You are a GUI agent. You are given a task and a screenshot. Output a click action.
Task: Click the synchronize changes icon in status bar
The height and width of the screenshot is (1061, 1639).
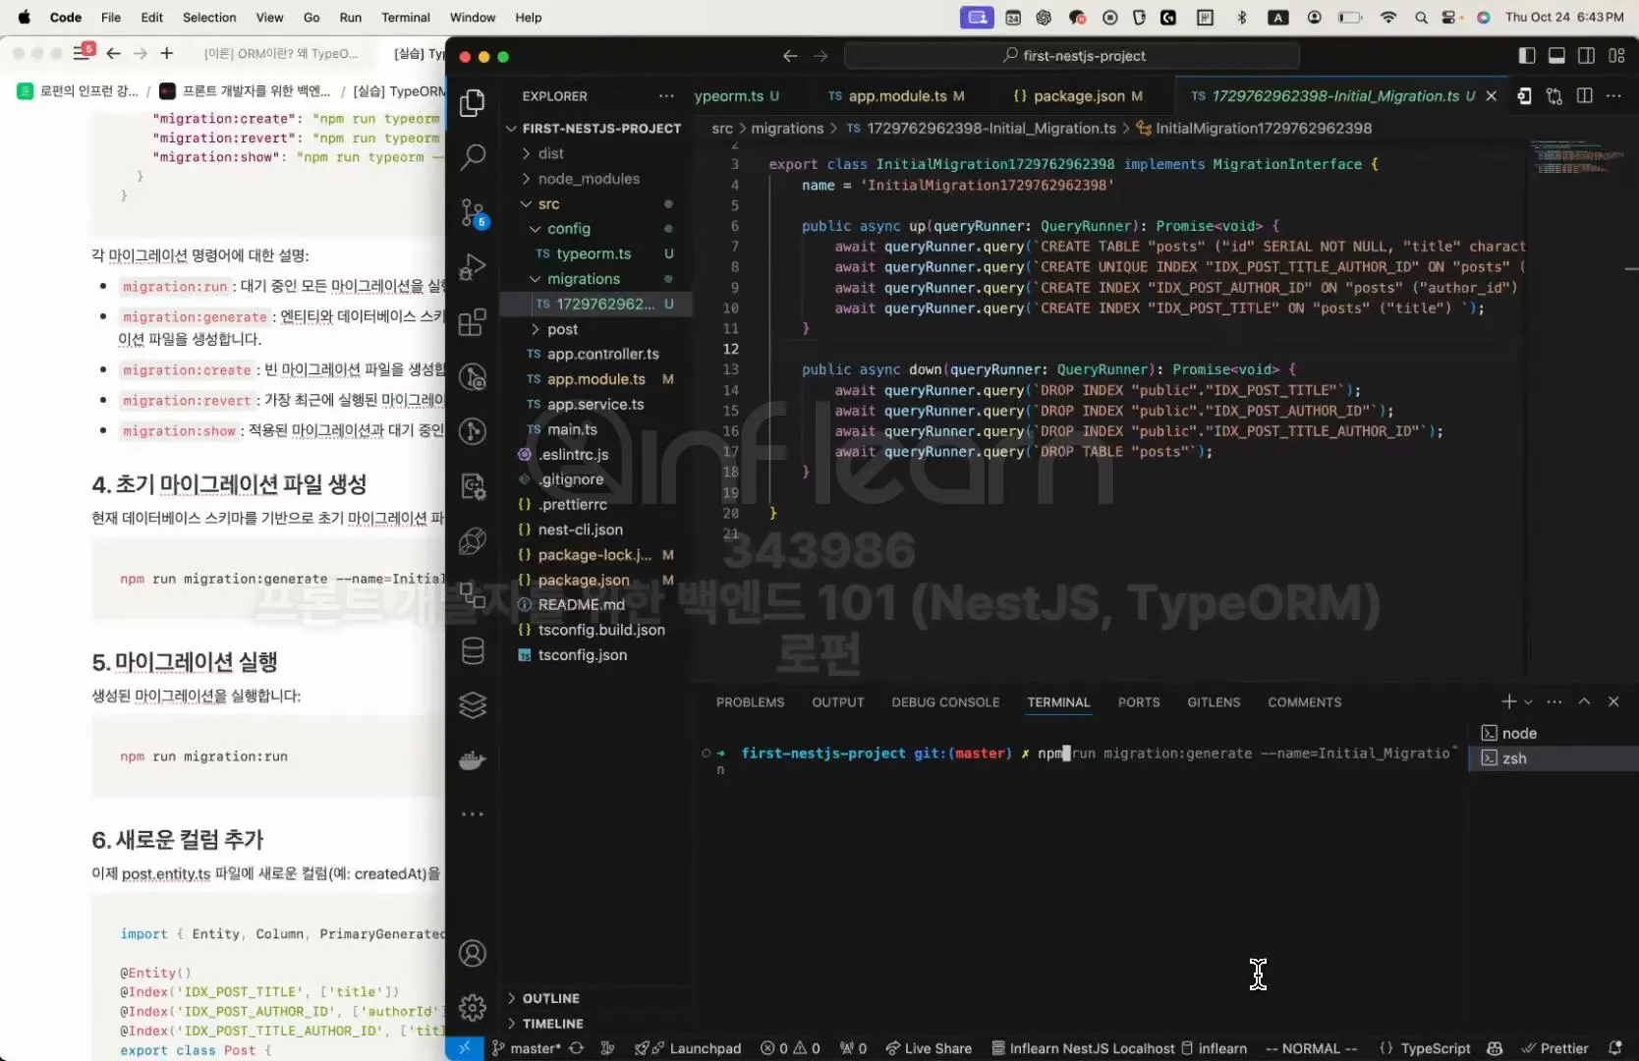(577, 1048)
